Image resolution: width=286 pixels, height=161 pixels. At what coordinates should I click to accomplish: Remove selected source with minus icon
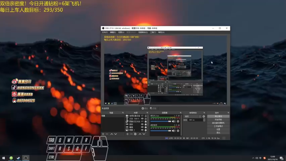[131, 134]
